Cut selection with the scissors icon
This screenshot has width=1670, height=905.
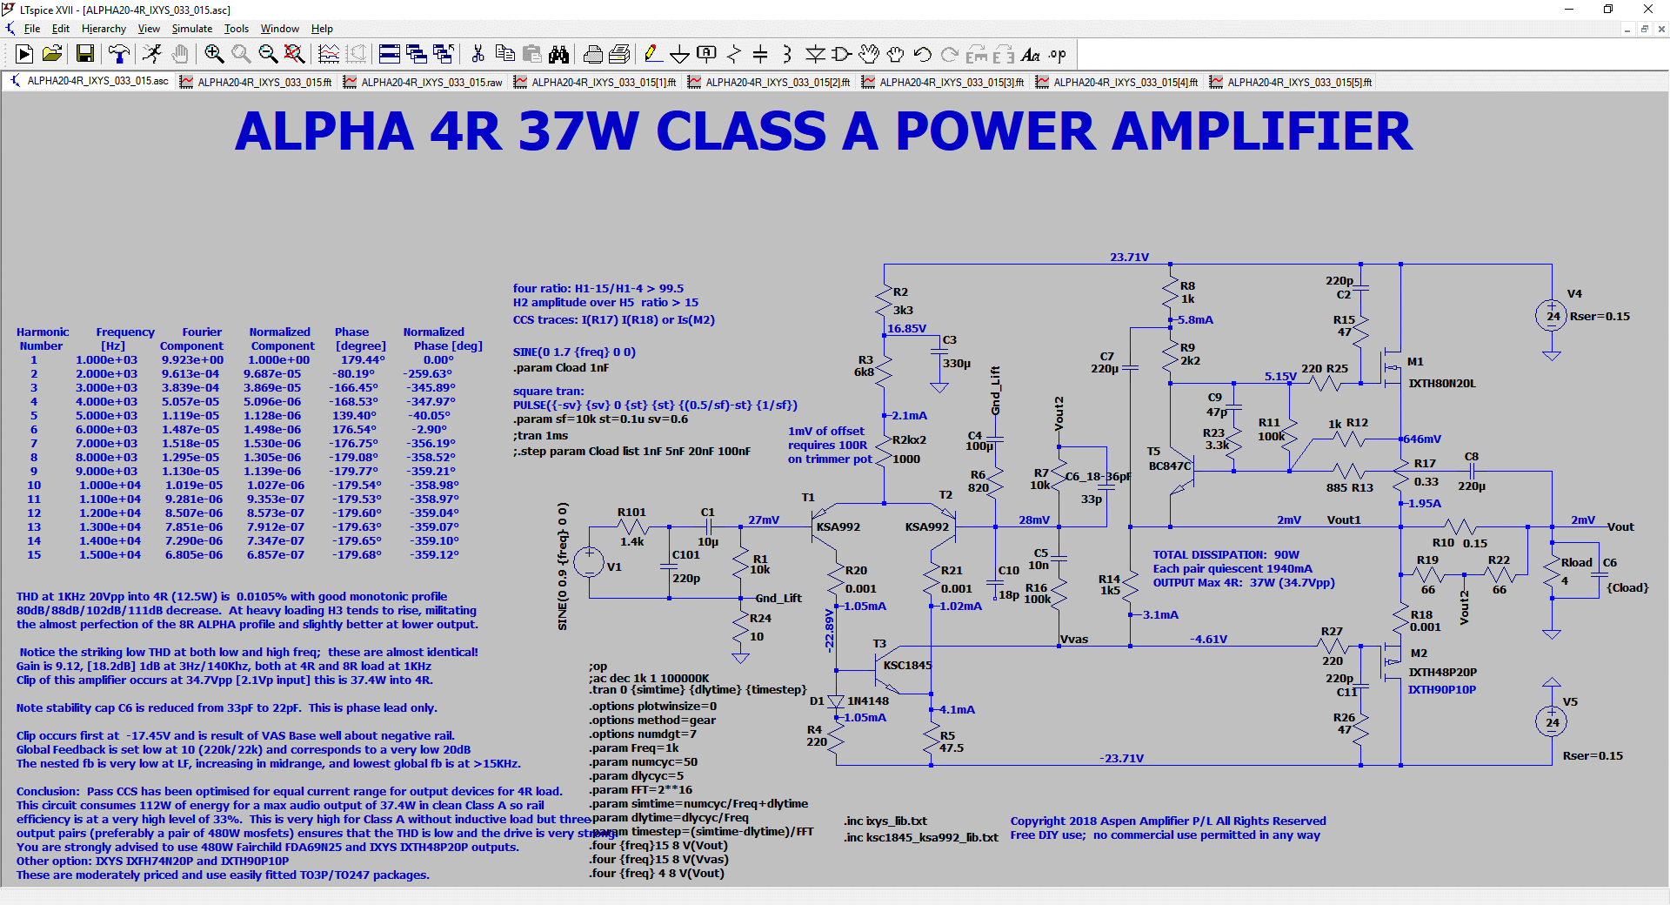point(478,55)
